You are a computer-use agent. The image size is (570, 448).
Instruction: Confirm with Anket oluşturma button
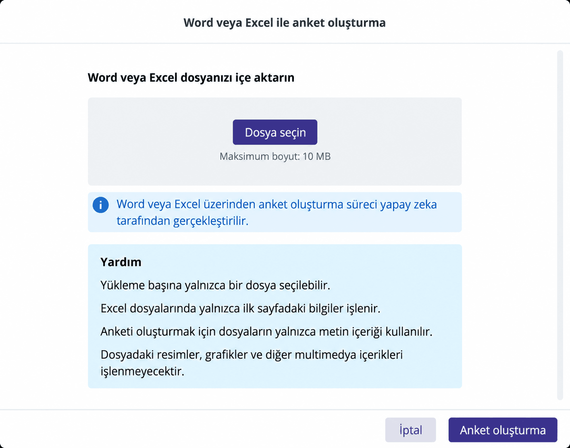(503, 430)
